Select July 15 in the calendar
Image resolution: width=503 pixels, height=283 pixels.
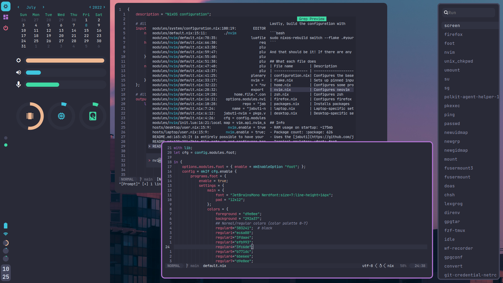[x=86, y=30]
